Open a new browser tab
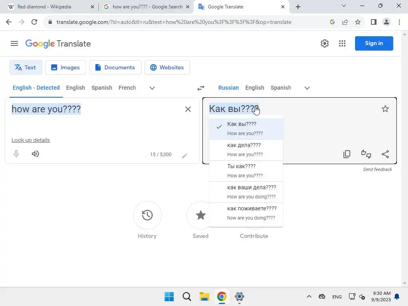This screenshot has height=306, width=408. tap(298, 7)
